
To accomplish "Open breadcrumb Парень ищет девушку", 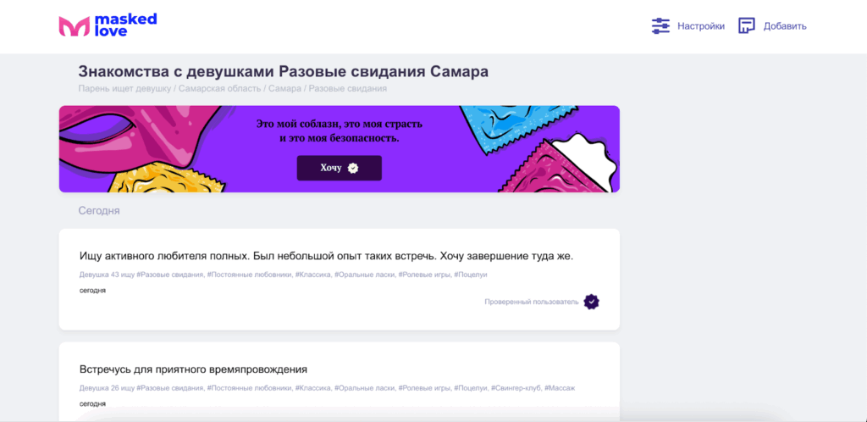I will click(124, 88).
